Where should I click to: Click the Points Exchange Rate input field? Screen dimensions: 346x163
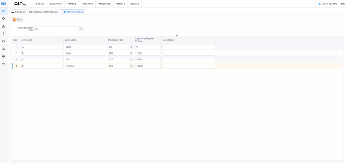(x=57, y=29)
